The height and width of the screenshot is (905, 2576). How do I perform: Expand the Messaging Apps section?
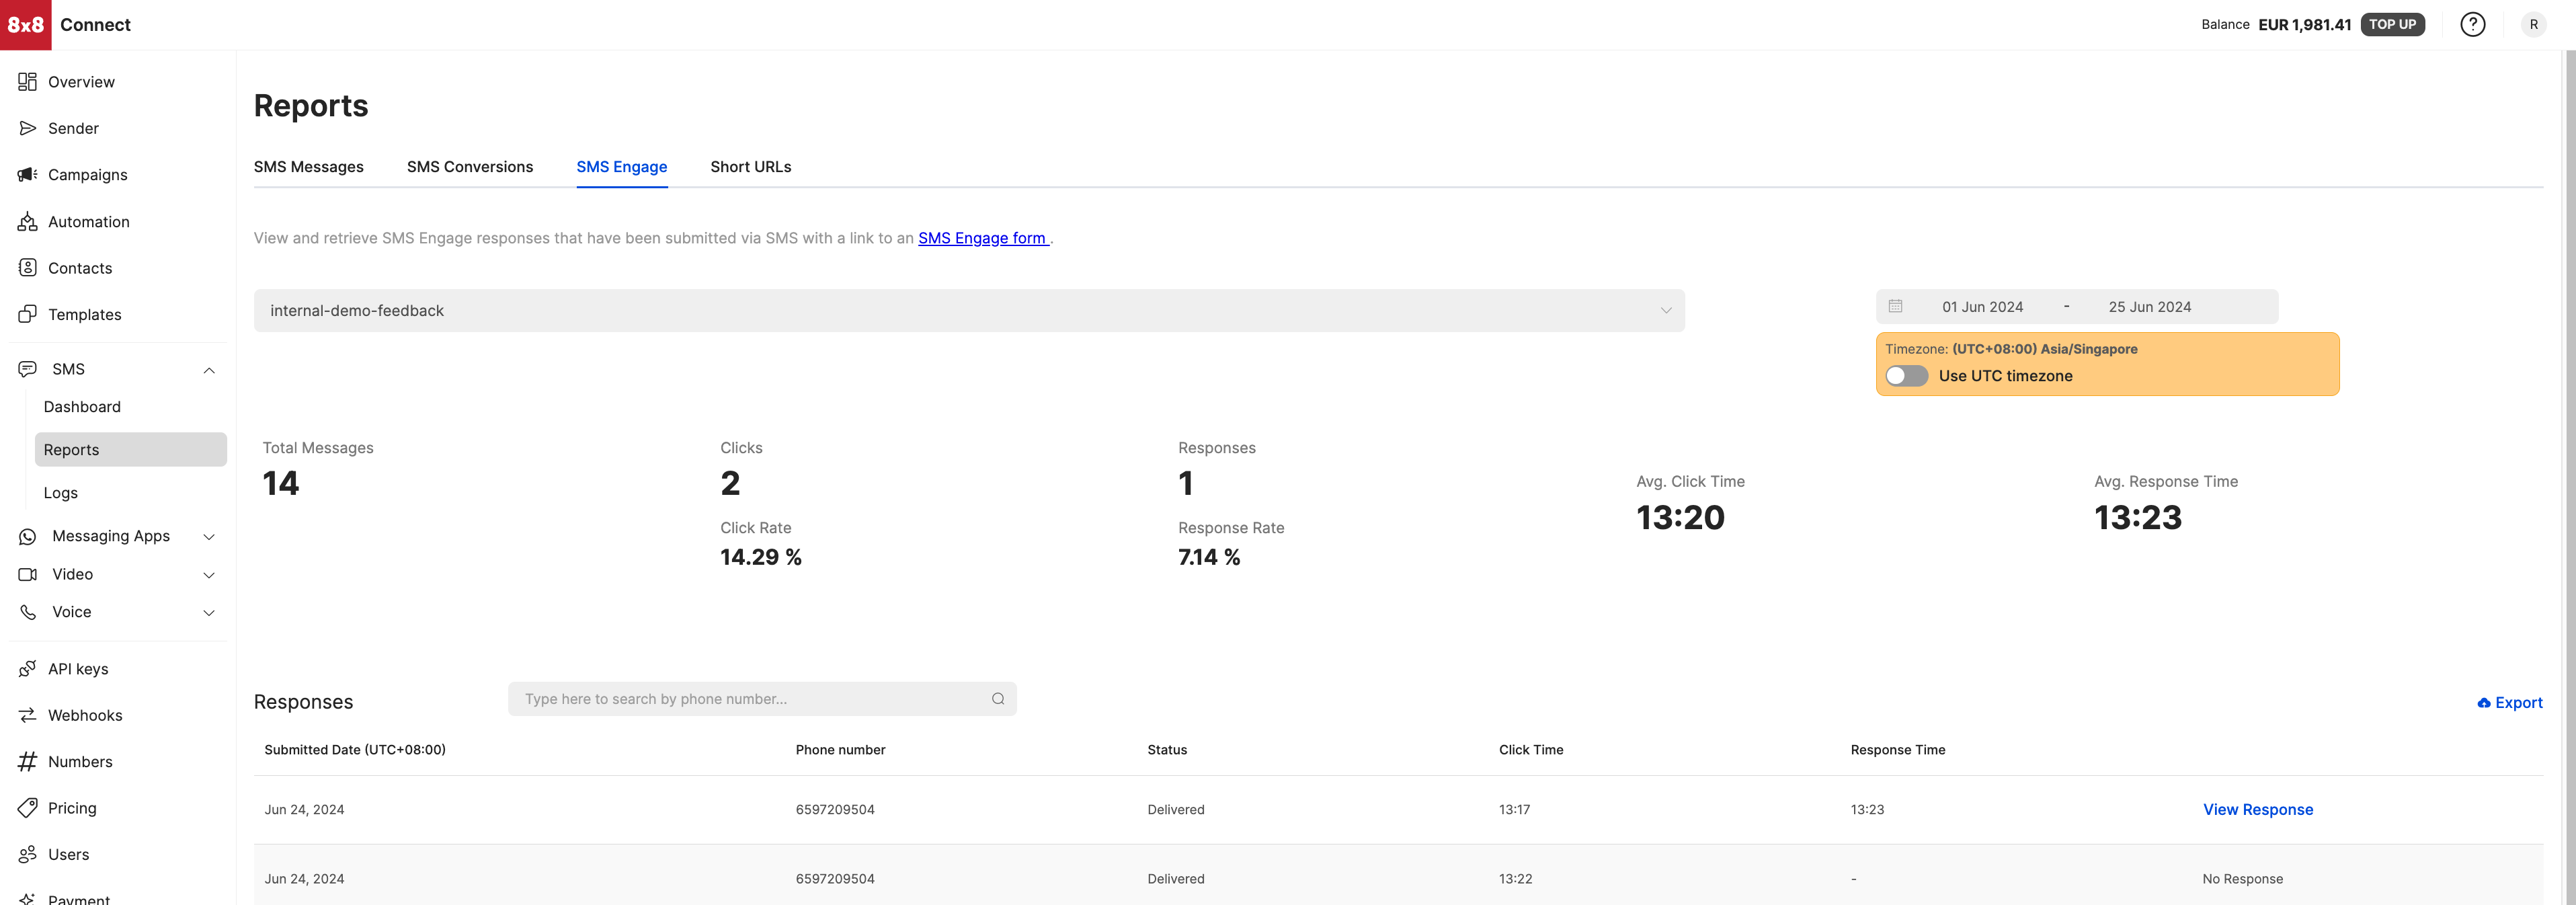coord(209,537)
